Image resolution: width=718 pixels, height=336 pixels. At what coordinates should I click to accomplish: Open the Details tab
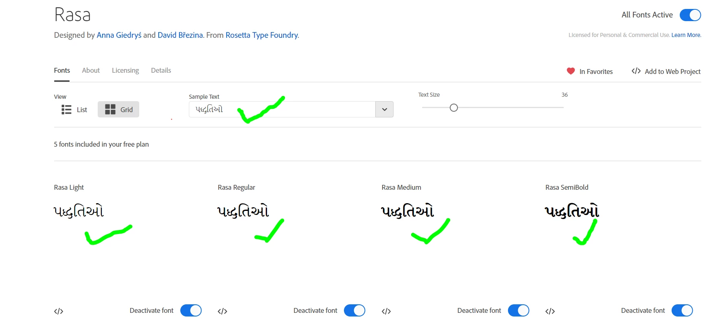click(x=161, y=70)
